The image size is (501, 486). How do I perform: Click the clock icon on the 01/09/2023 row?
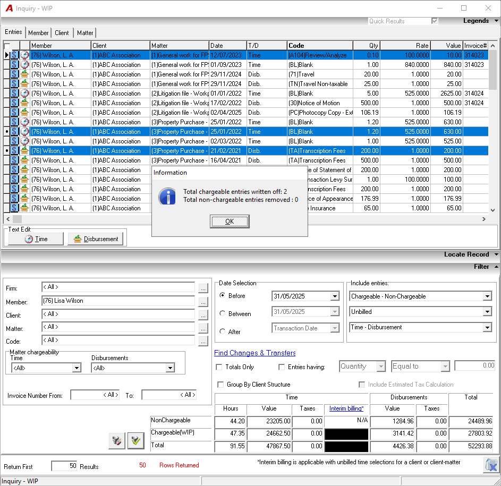(24, 65)
